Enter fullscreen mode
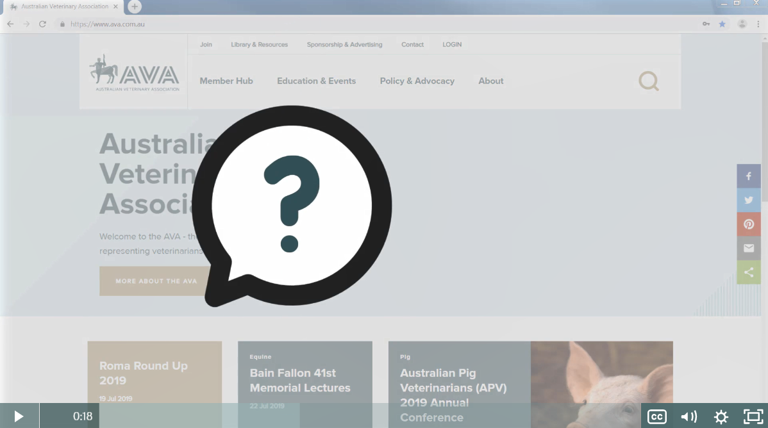The height and width of the screenshot is (428, 768). pyautogui.click(x=753, y=416)
